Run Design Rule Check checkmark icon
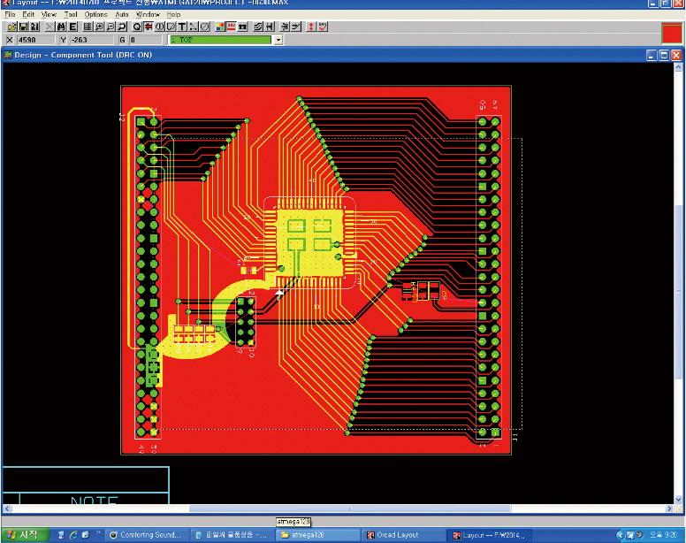 323,27
